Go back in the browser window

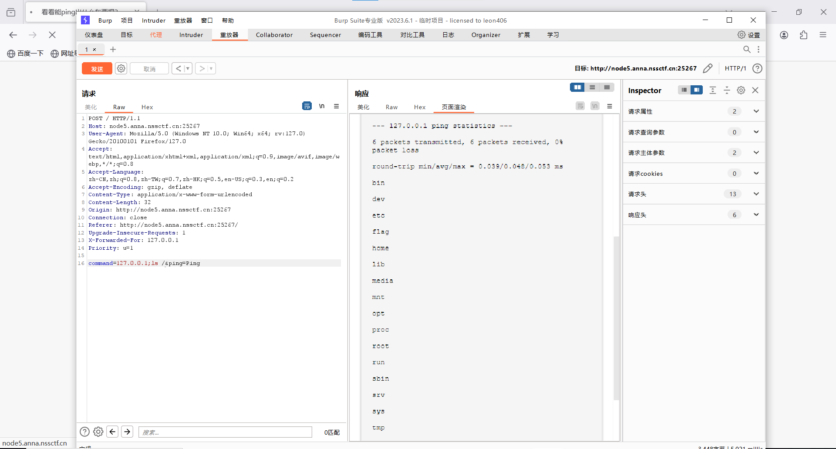pos(13,35)
